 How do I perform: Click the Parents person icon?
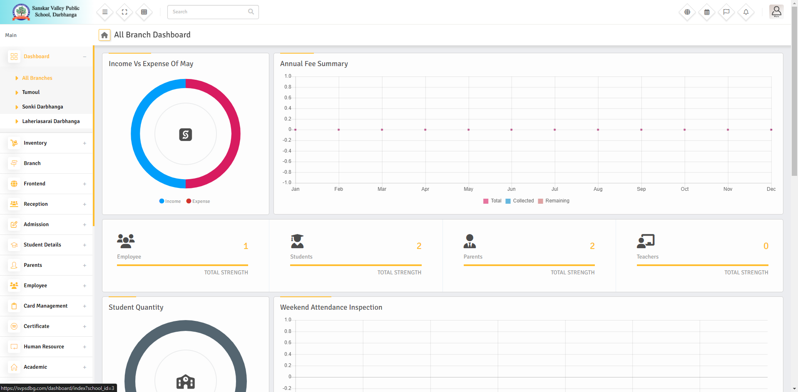click(x=14, y=265)
